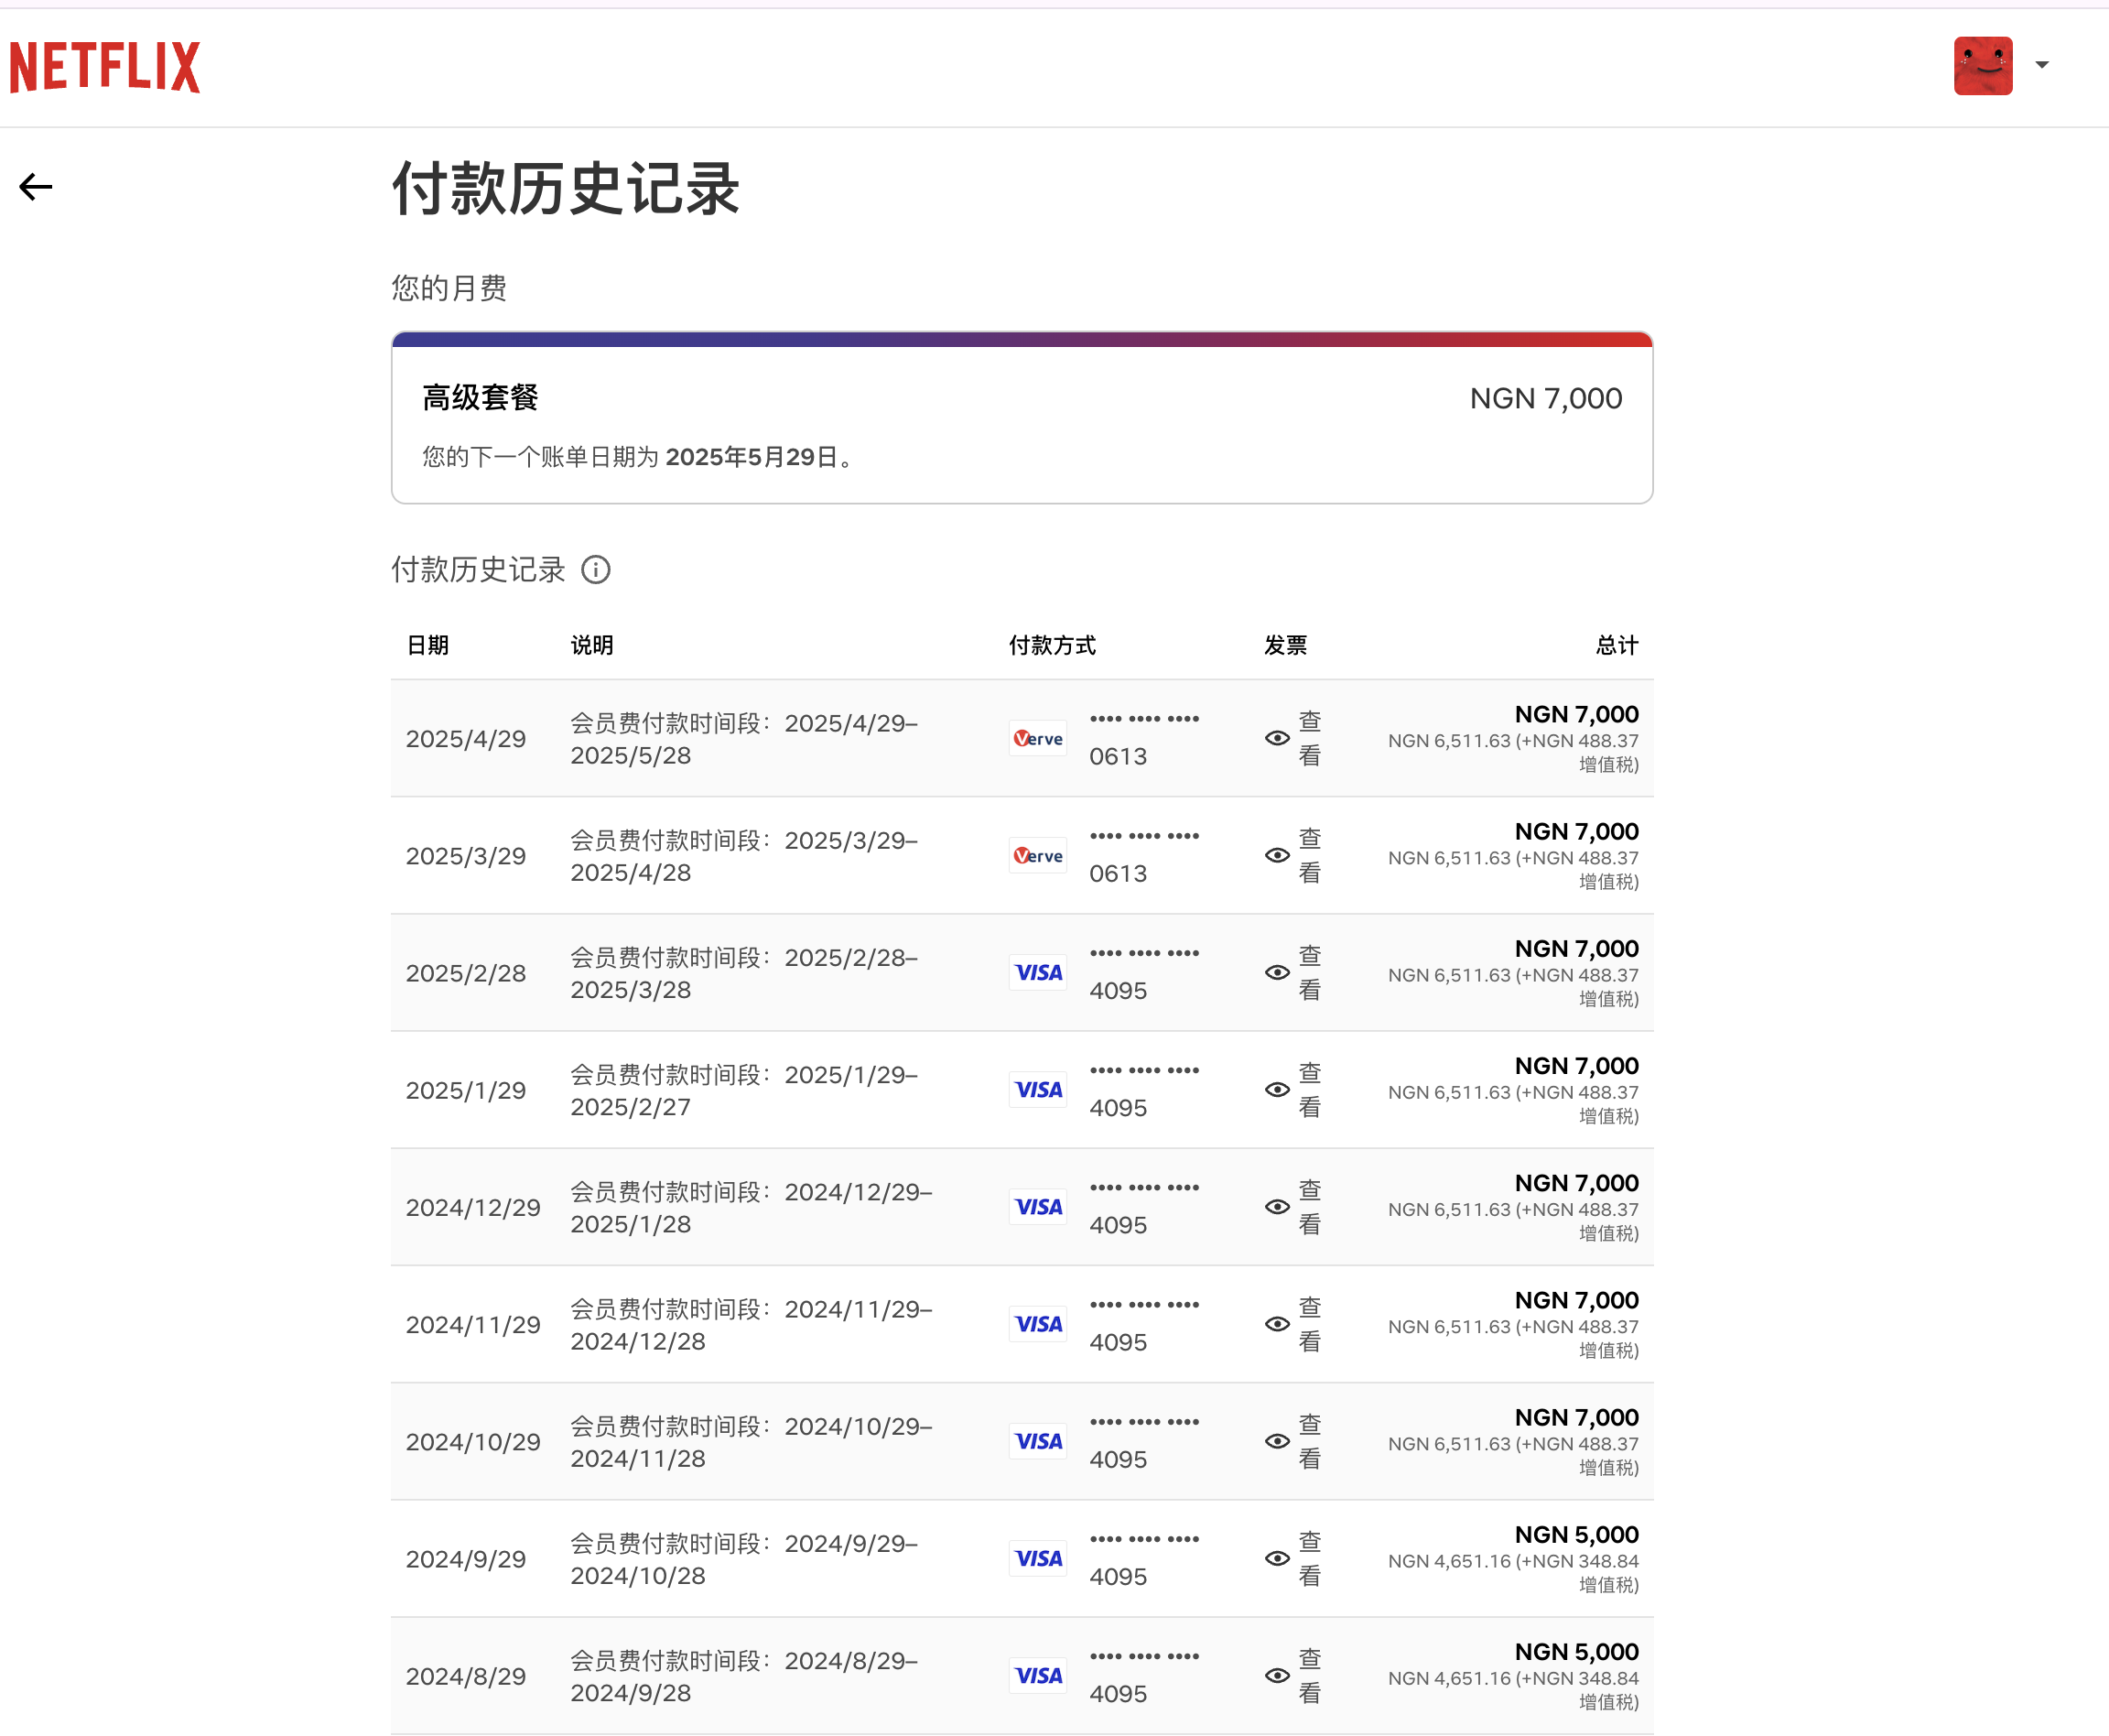Go back using the left arrow
2109x1736 pixels.
point(36,187)
